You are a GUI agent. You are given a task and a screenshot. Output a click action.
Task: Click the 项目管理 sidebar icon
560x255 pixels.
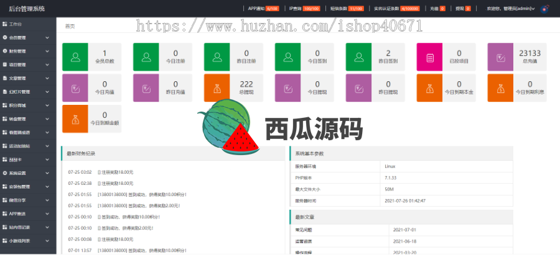(x=4, y=65)
